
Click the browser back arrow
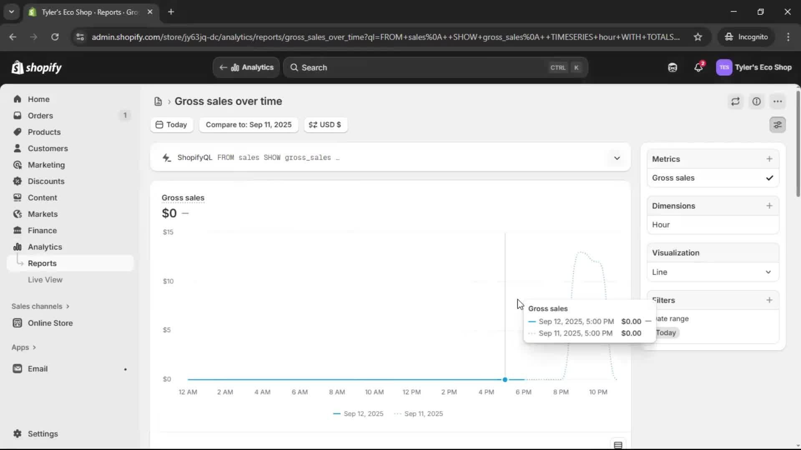click(13, 37)
